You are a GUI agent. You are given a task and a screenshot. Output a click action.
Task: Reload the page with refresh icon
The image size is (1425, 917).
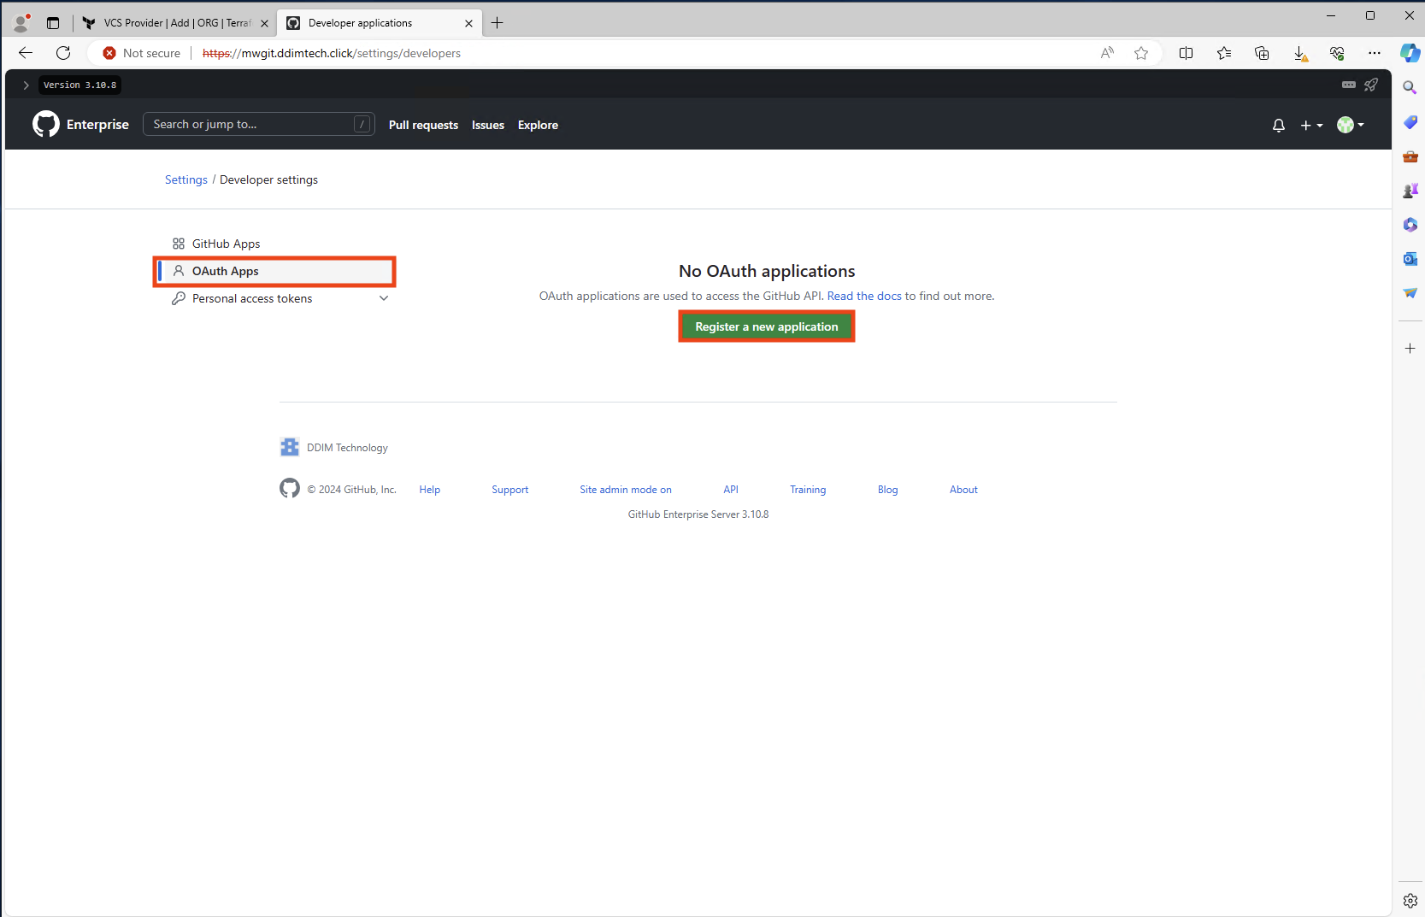[63, 53]
